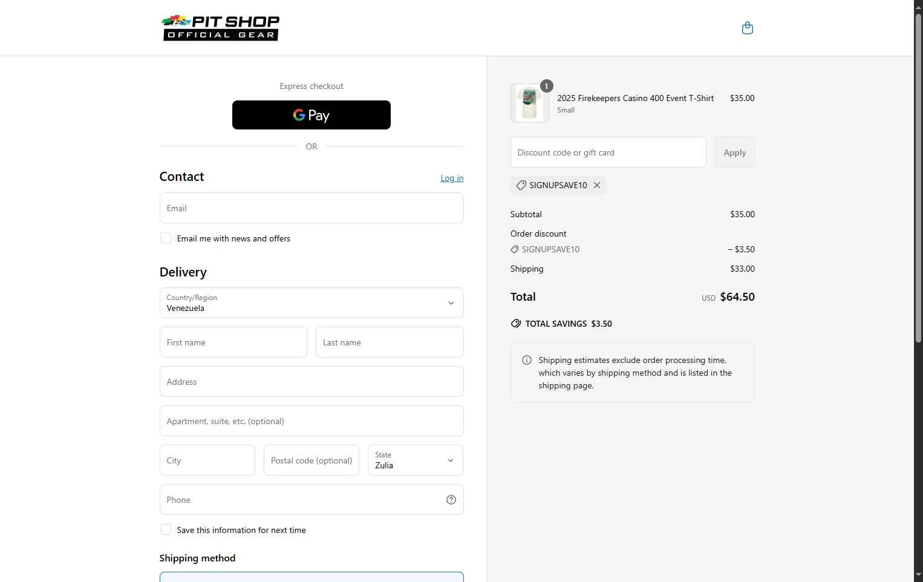The image size is (923, 582).
Task: Click the '$33.00' shipping amount
Action: pyautogui.click(x=742, y=269)
